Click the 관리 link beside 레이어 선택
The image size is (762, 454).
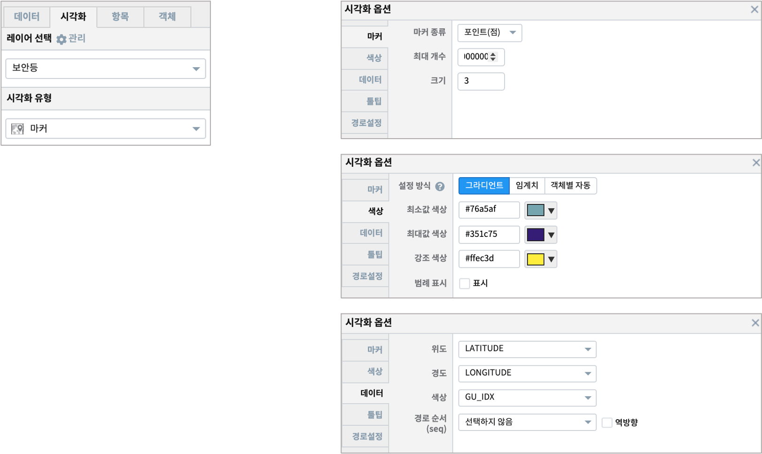(77, 39)
